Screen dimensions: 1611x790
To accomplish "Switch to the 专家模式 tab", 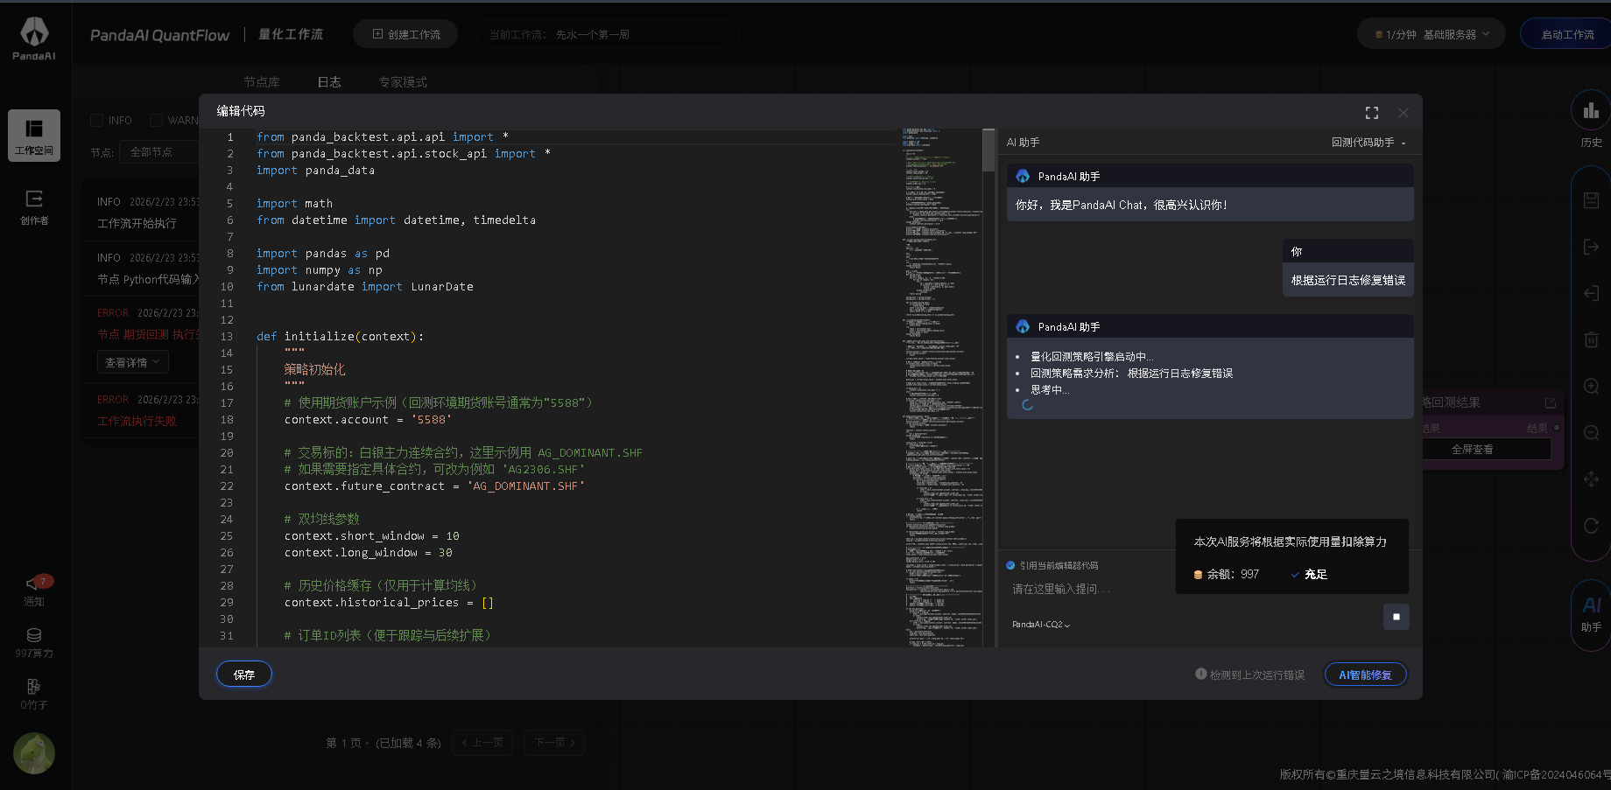I will (x=403, y=82).
